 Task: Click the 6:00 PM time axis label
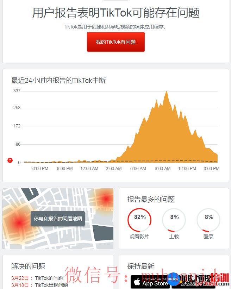(40, 169)
